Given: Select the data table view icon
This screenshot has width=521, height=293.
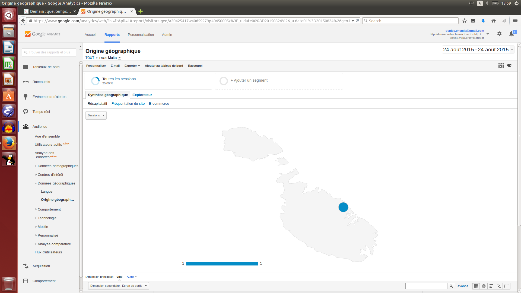Looking at the screenshot, I should (476, 286).
